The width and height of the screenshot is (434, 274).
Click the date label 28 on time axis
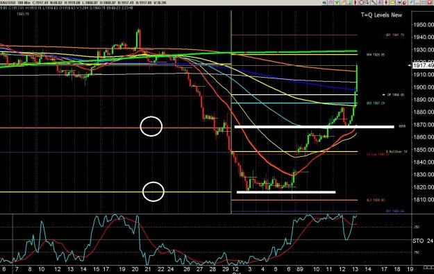tap(212, 270)
